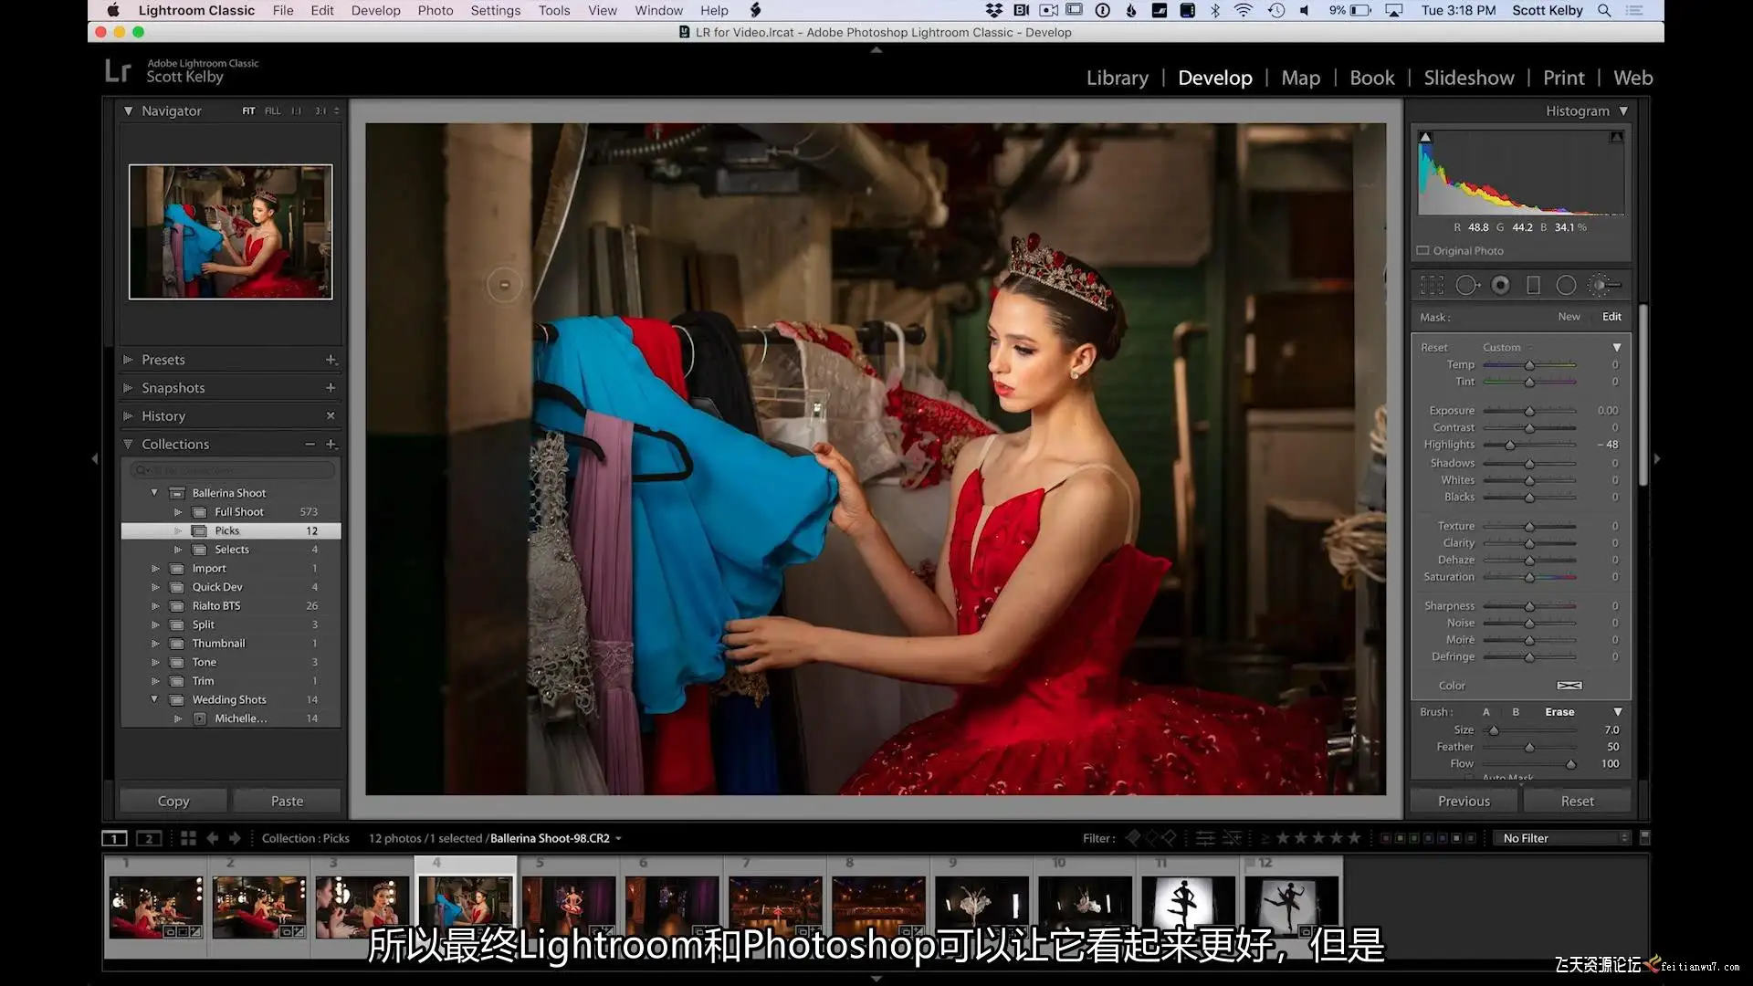
Task: Enable the Original Photo checkbox
Action: click(1422, 251)
